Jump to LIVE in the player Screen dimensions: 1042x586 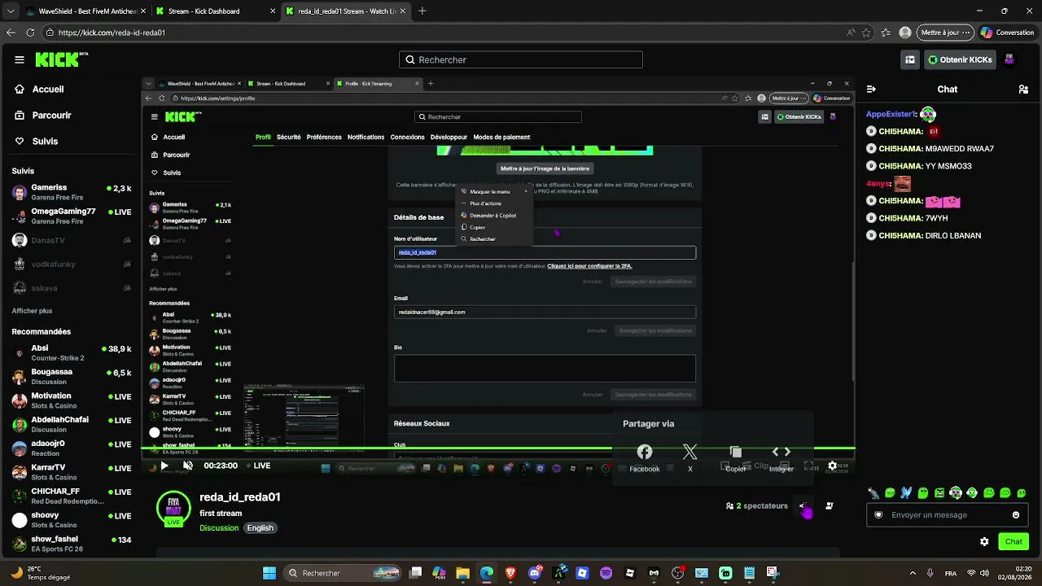click(x=257, y=466)
